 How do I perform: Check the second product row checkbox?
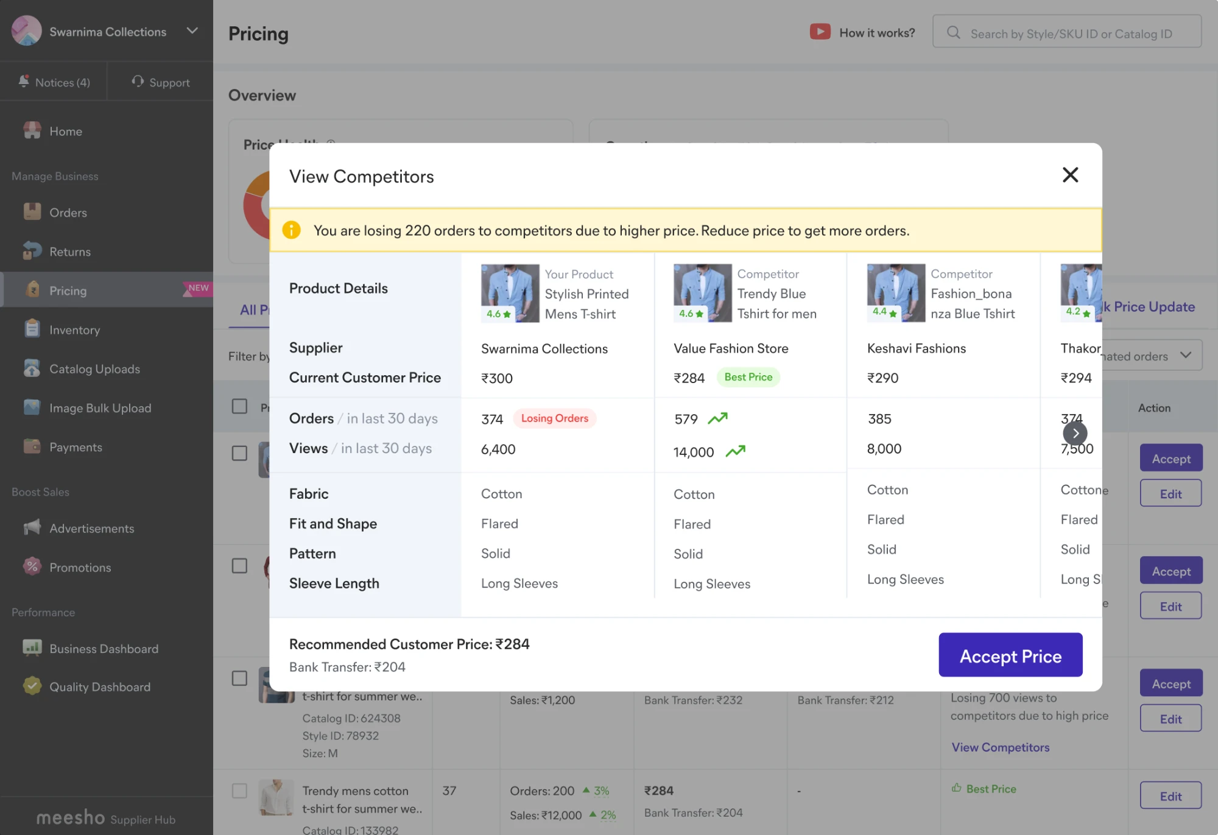pos(239,566)
